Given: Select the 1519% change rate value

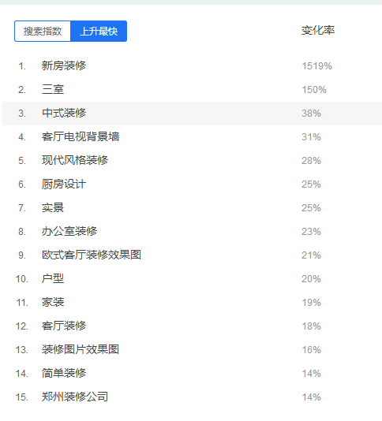Looking at the screenshot, I should pos(317,66).
